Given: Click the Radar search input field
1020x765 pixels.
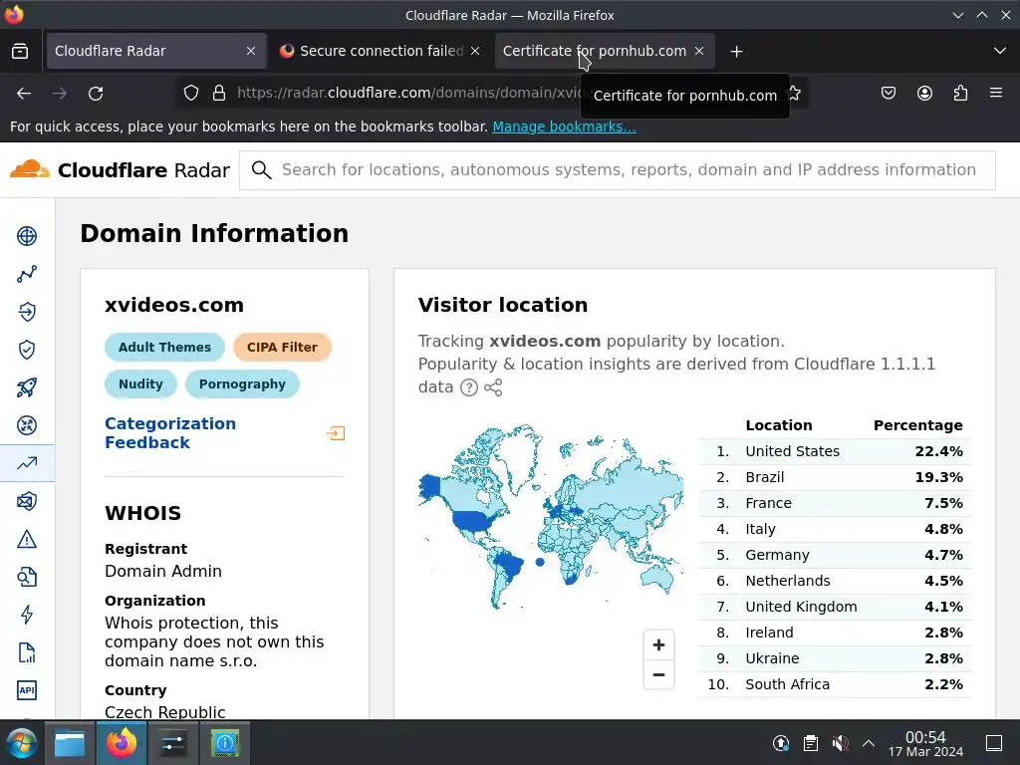Looking at the screenshot, I should [x=618, y=170].
